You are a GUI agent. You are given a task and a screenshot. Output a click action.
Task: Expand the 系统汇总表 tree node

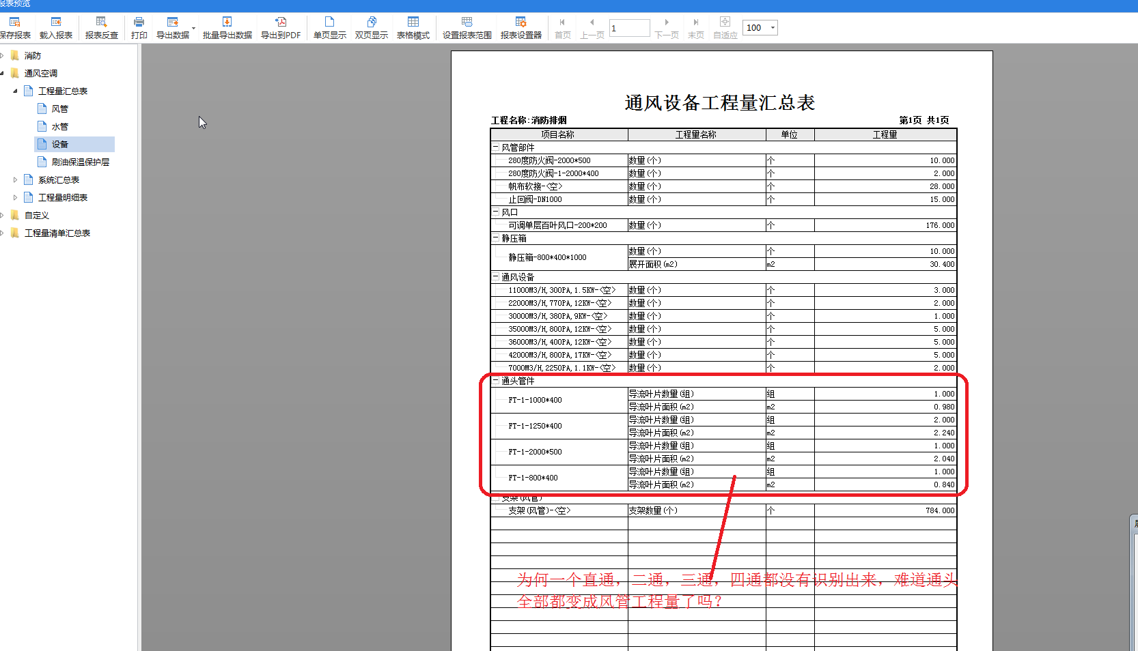[x=15, y=179]
